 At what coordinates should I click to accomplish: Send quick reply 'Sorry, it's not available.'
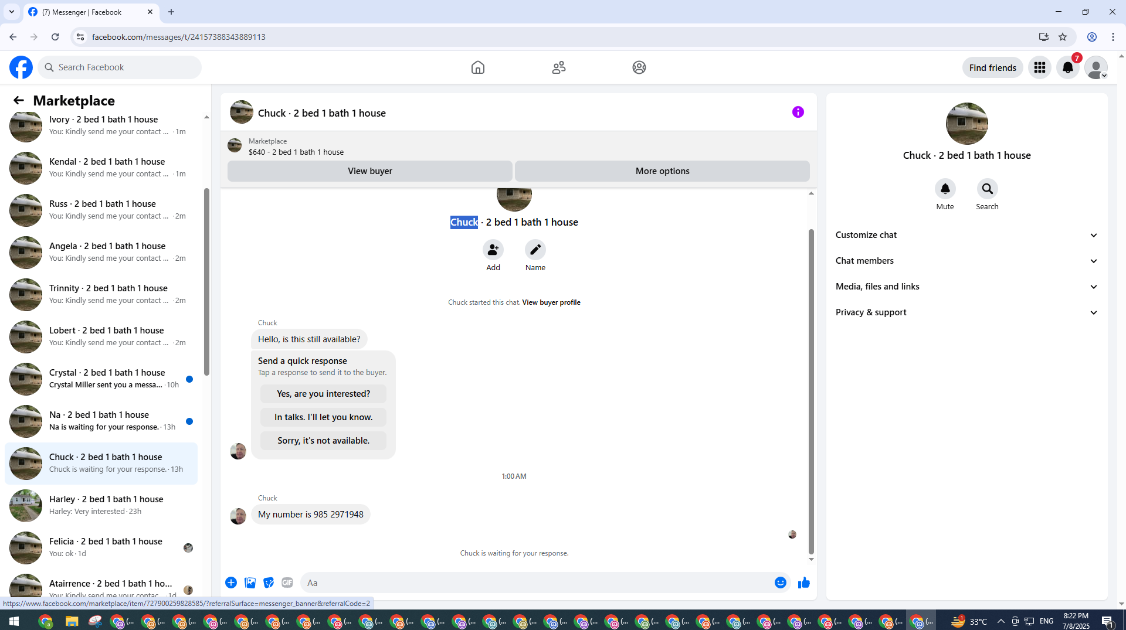(x=324, y=441)
